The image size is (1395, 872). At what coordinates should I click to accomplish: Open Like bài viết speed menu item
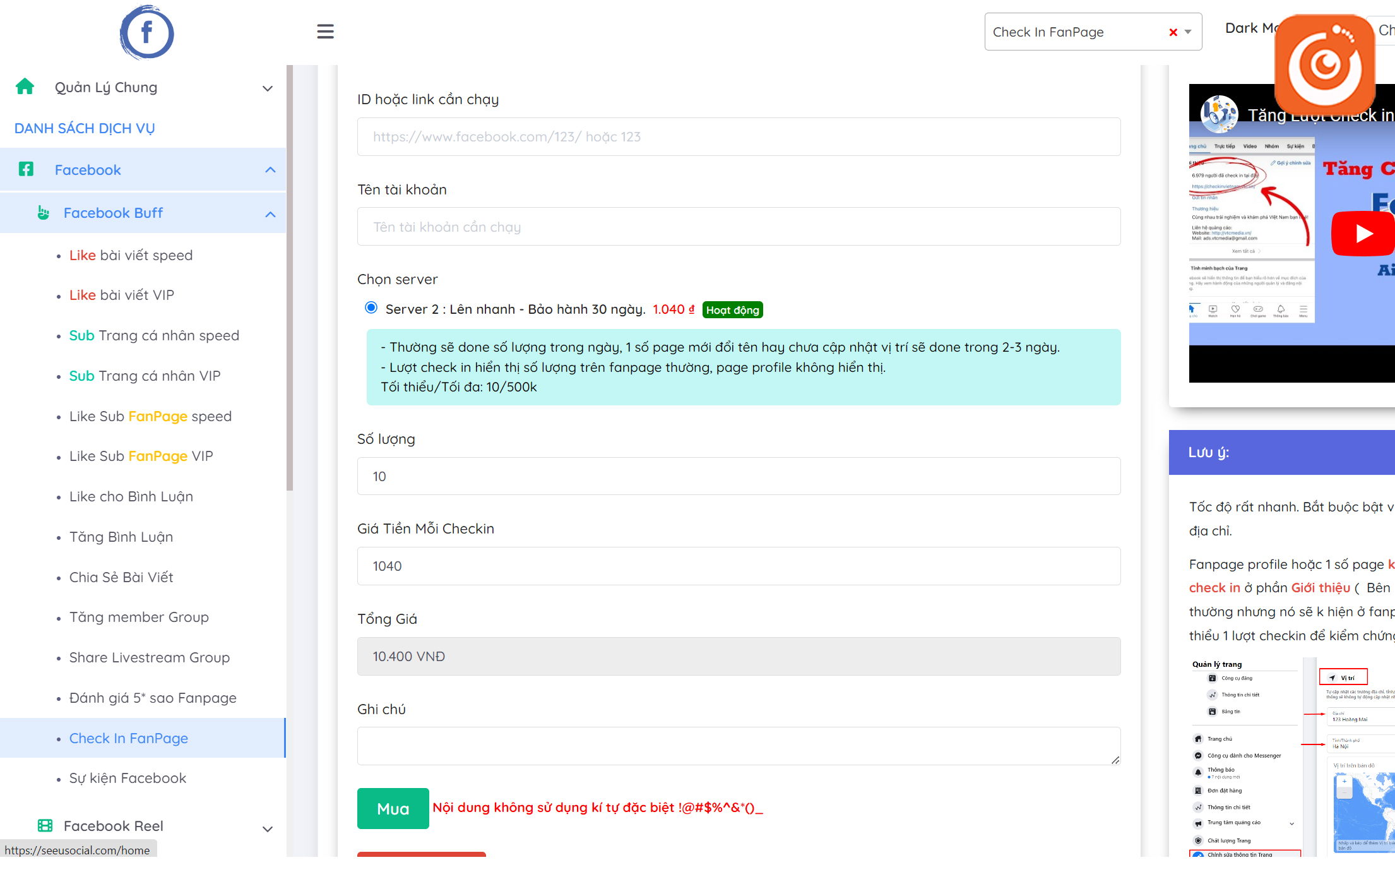(131, 255)
